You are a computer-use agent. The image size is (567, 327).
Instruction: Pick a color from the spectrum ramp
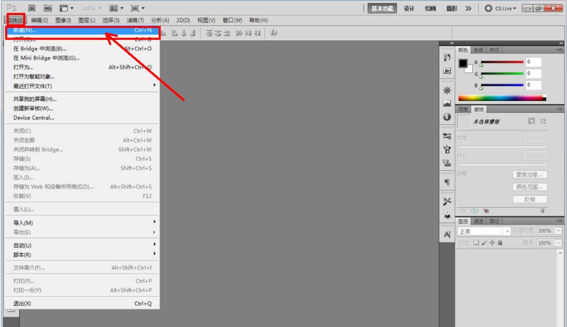[502, 98]
